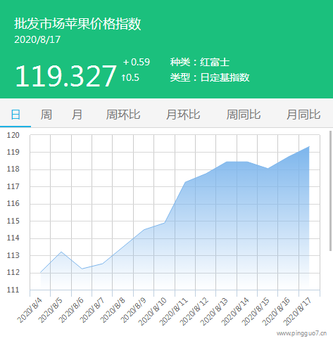
Task: Open the 周环比 tab
Action: click(x=123, y=115)
